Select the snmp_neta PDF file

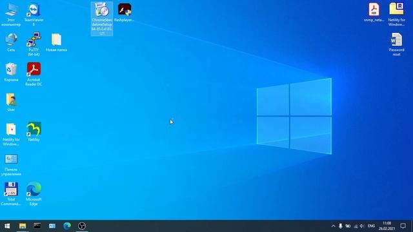click(x=374, y=12)
